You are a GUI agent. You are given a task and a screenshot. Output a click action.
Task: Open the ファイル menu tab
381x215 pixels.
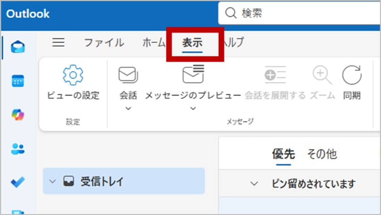pos(104,43)
